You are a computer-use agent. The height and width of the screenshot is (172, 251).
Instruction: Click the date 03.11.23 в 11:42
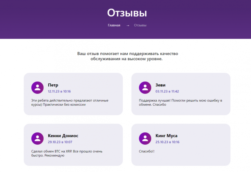click(x=167, y=91)
